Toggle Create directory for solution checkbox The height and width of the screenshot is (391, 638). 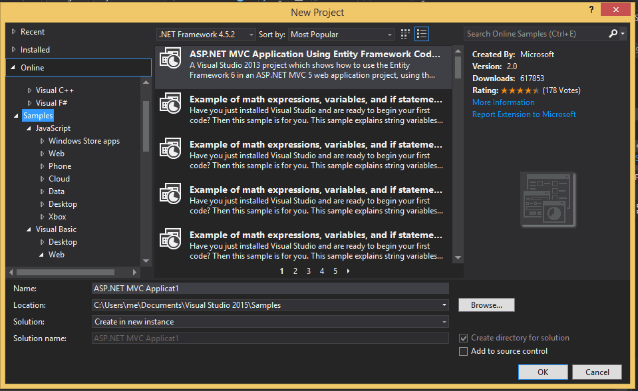(464, 338)
